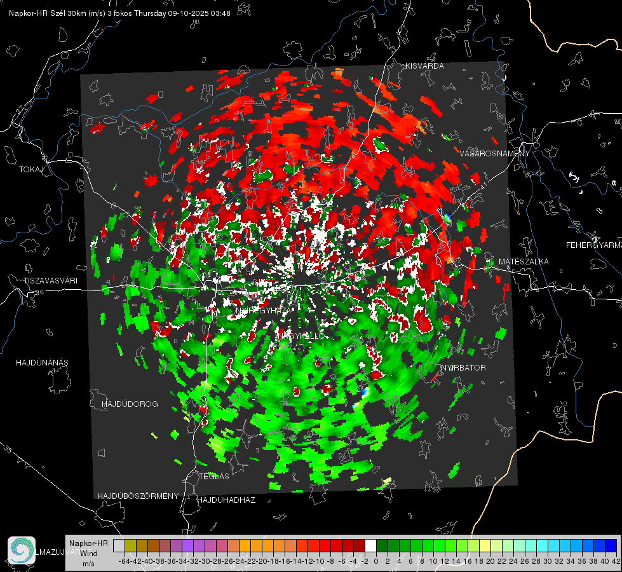Click the m/s unit label in legend

pos(89,564)
